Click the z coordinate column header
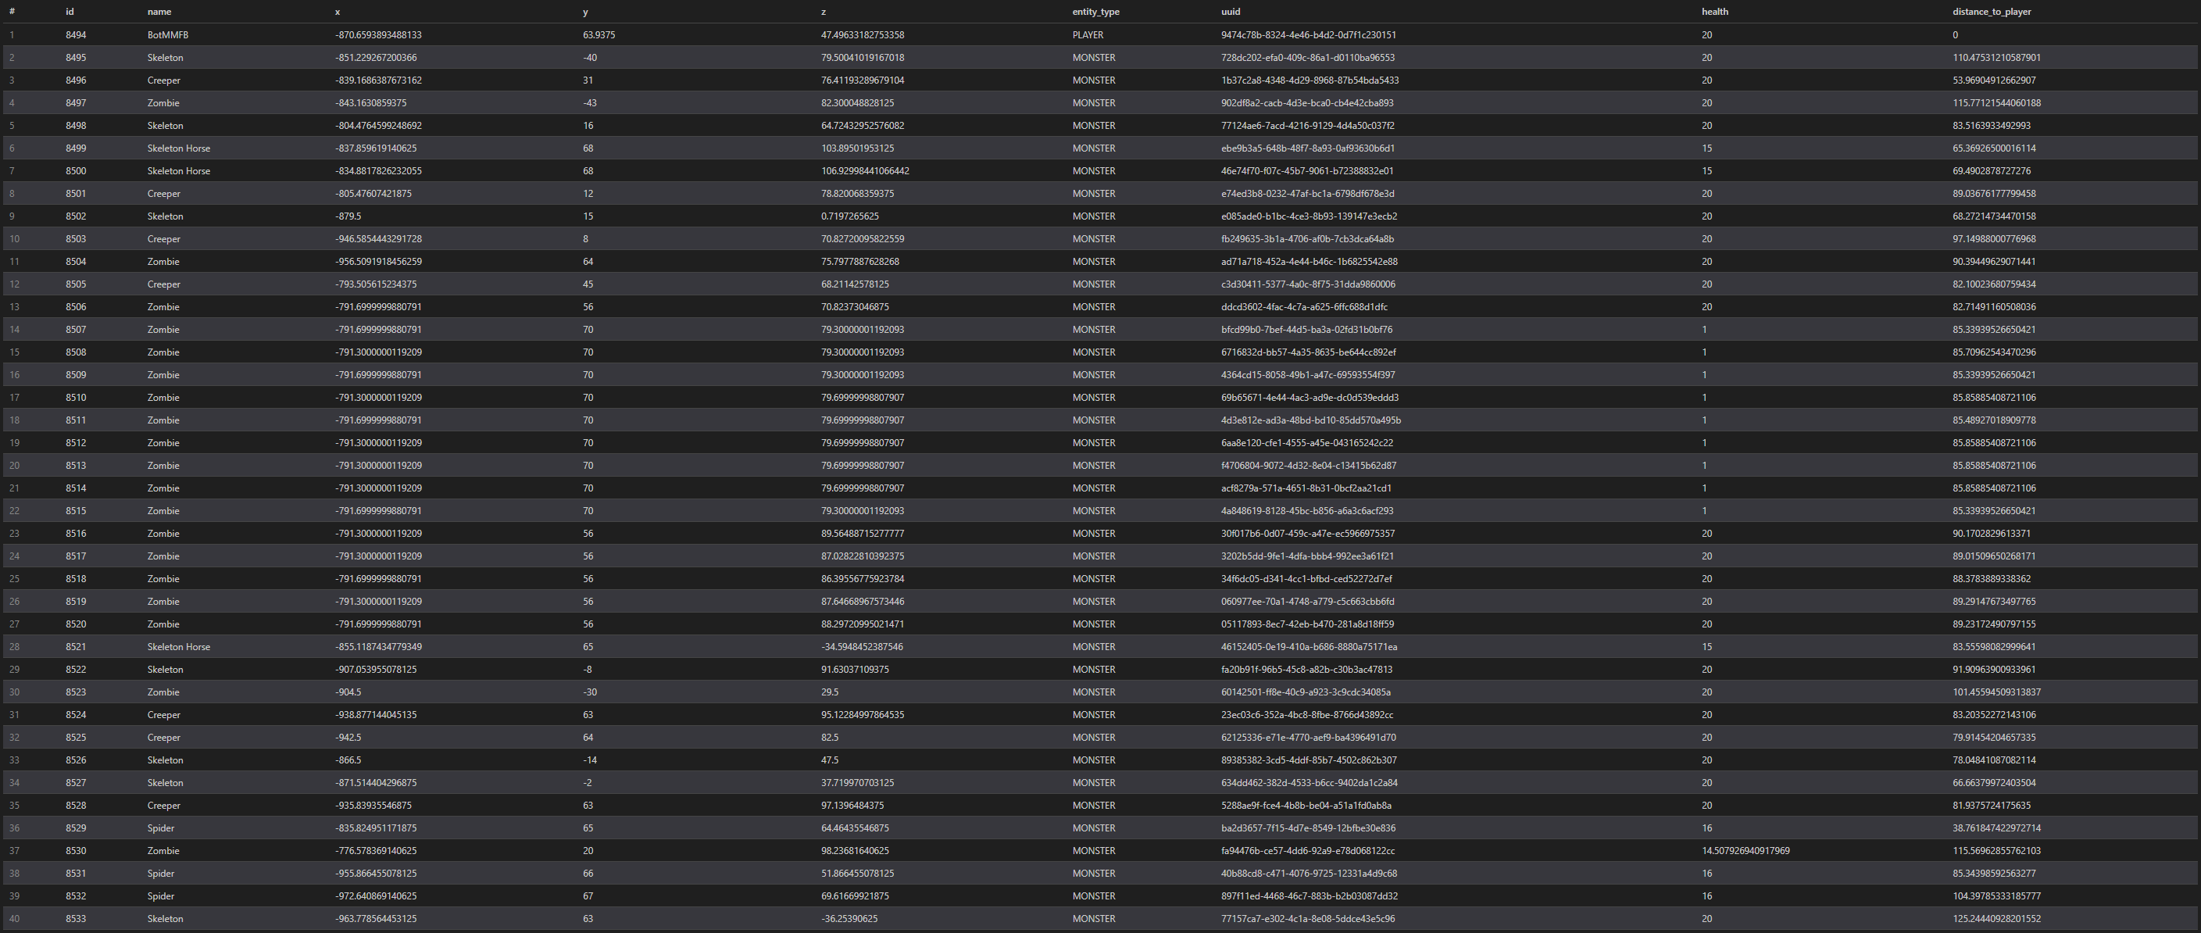Viewport: 2201px width, 933px height. point(824,12)
